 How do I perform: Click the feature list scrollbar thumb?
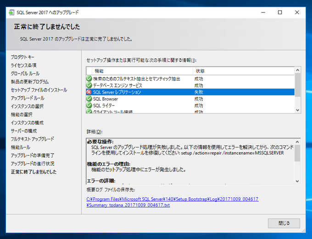click(298, 85)
